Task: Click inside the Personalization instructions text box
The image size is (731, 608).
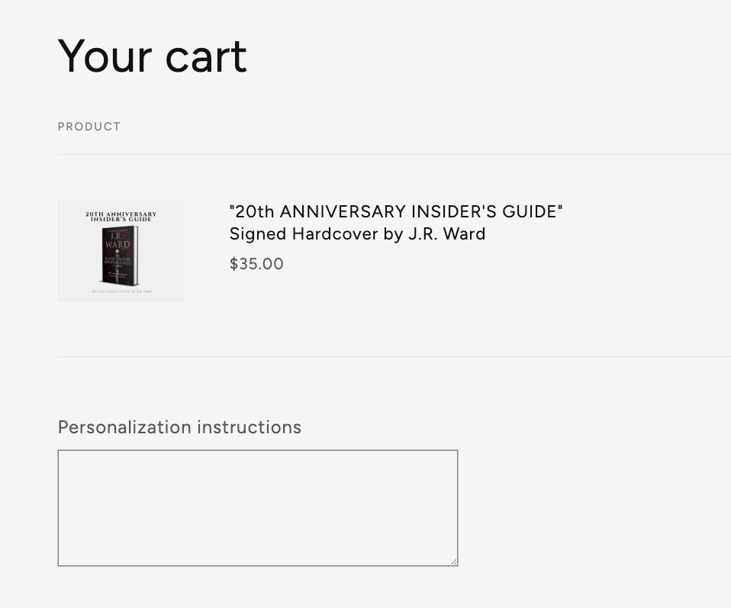Action: (x=257, y=507)
